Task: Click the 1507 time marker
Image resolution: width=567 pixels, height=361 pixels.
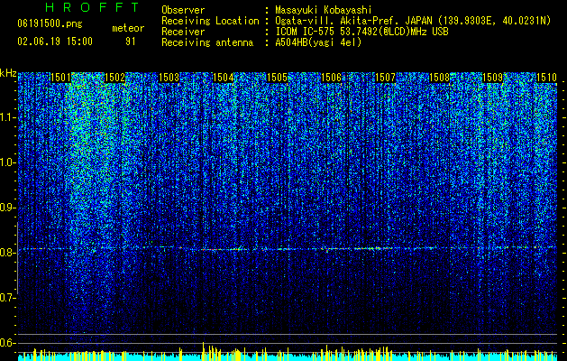Action: coord(386,78)
